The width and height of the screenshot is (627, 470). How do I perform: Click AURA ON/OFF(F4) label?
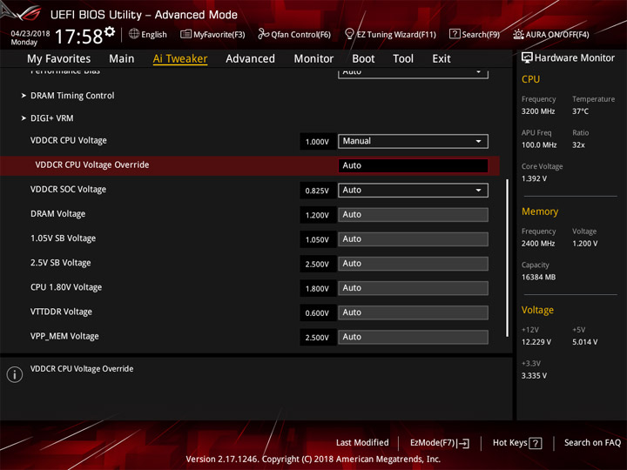[x=557, y=34]
